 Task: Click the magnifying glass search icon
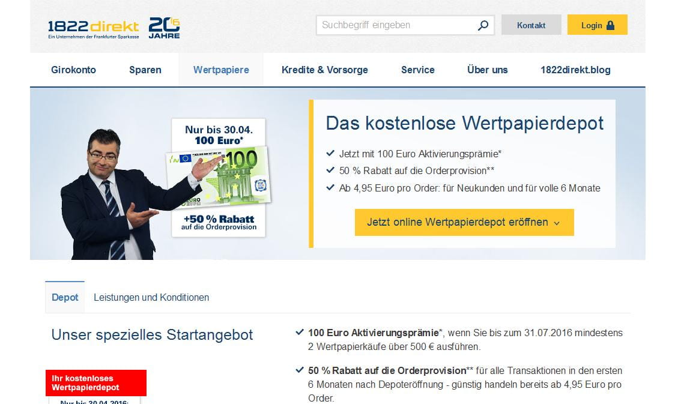[x=483, y=25]
